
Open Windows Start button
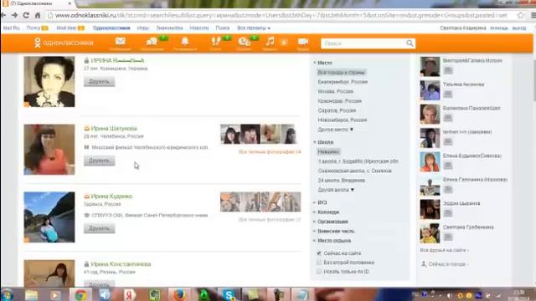click(7, 294)
